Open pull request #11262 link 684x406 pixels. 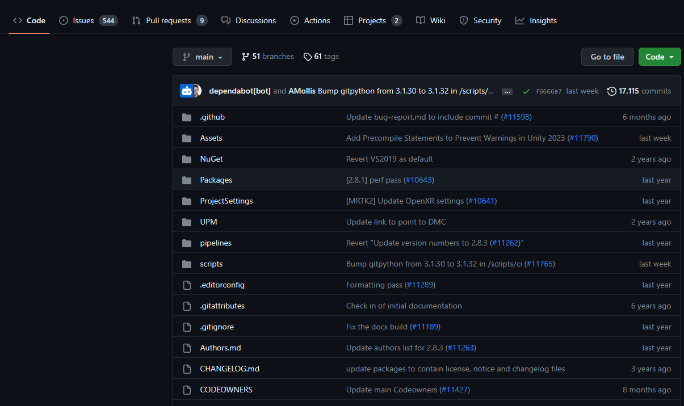[505, 243]
